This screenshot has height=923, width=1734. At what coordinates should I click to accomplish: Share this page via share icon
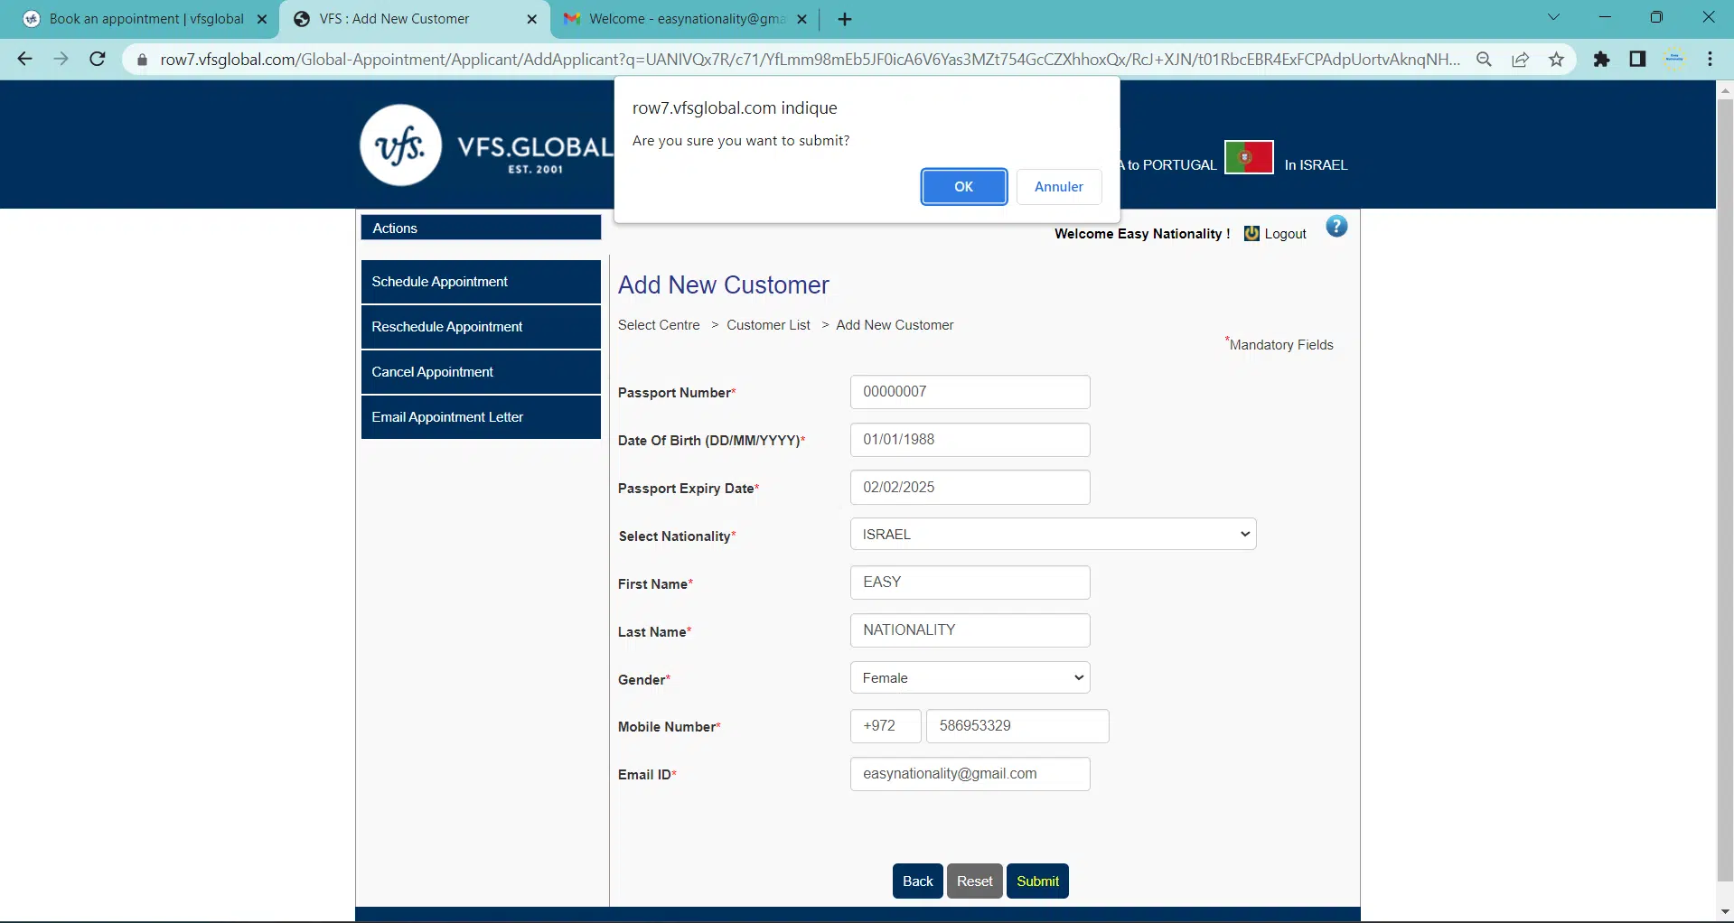click(x=1520, y=60)
